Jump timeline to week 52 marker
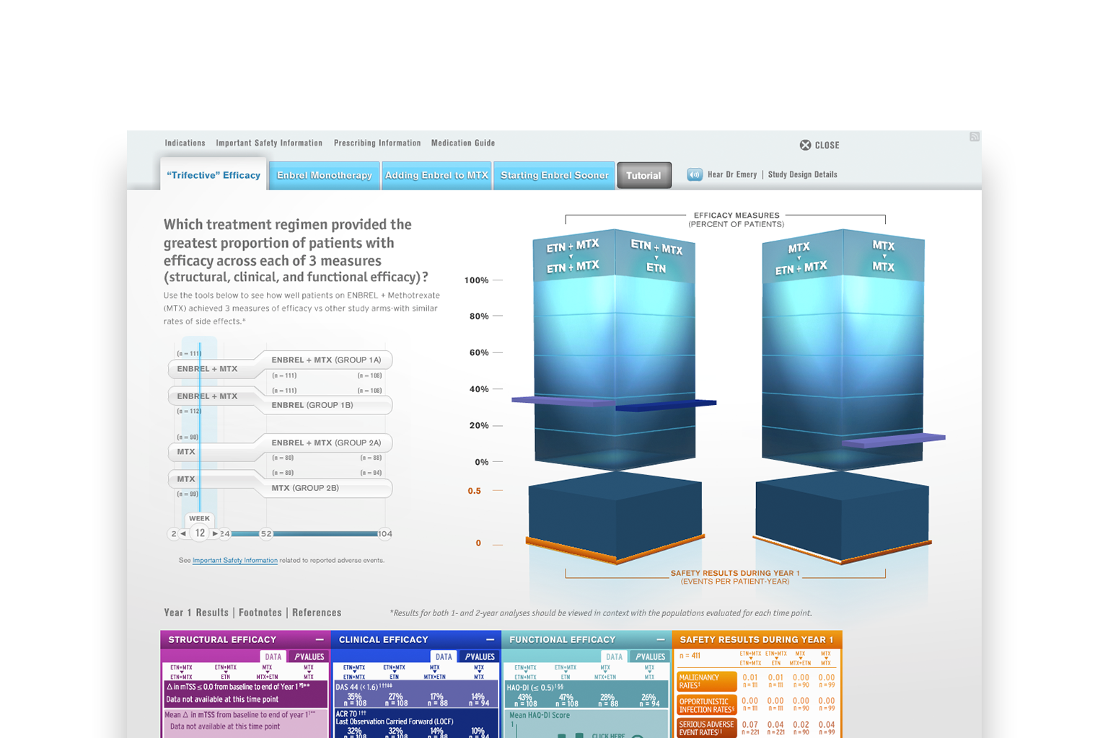Screen dimensions: 1108x738 [266, 534]
